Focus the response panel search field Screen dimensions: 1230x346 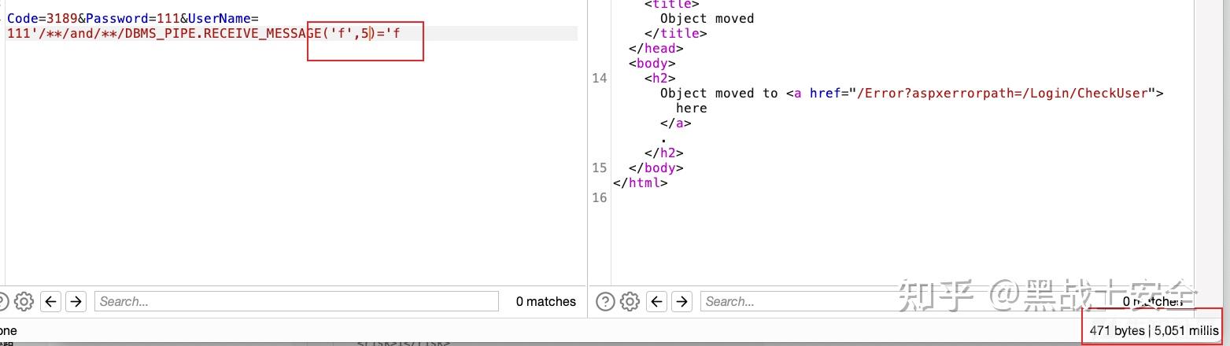point(901,301)
